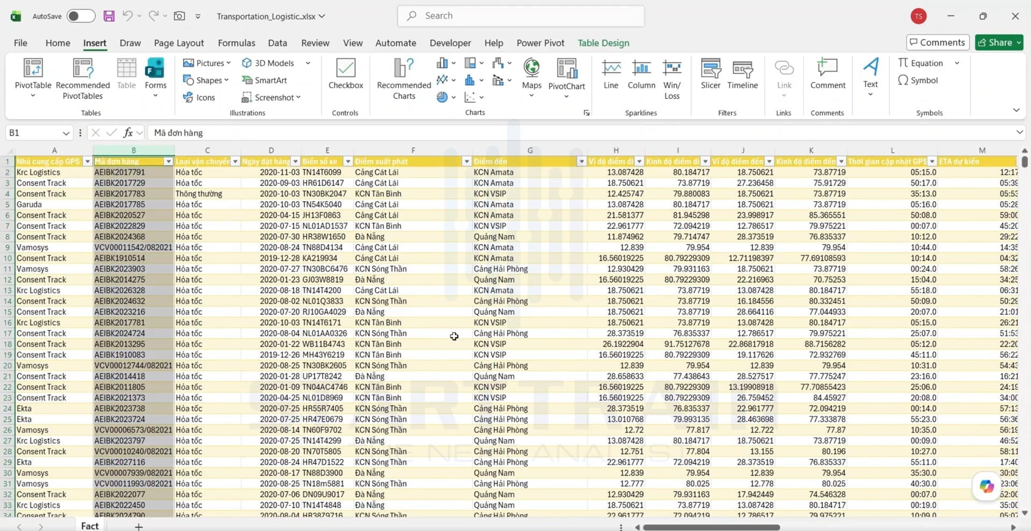This screenshot has height=531, width=1031.
Task: Open the Table Design tab
Action: pos(603,43)
